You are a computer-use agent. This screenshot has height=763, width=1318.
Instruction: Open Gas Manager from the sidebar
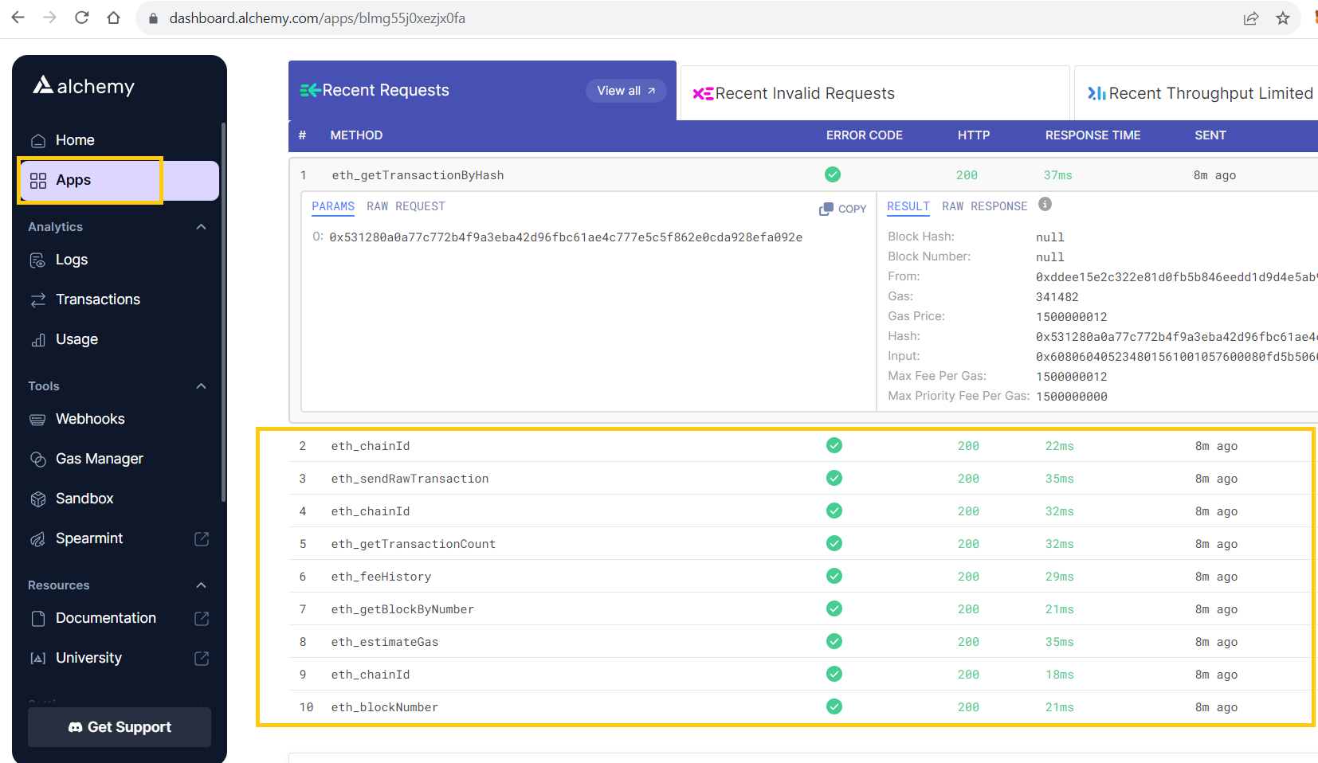tap(99, 459)
